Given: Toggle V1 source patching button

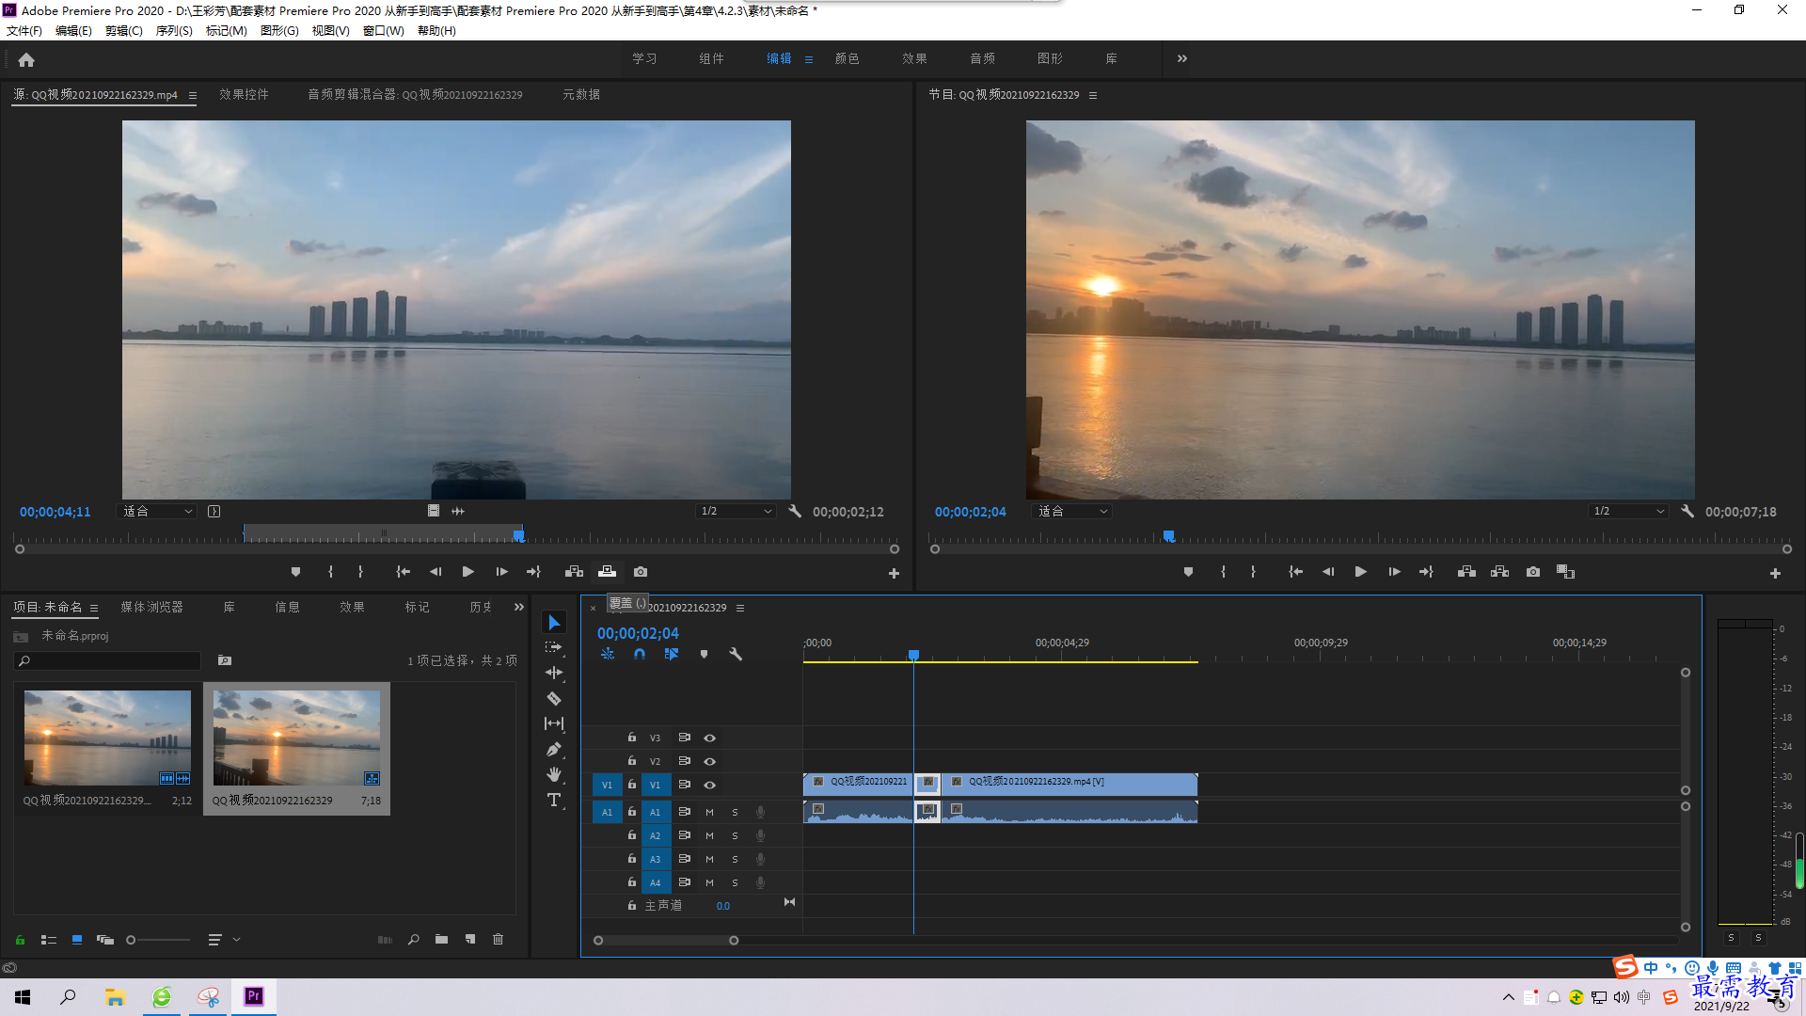Looking at the screenshot, I should pos(607,785).
